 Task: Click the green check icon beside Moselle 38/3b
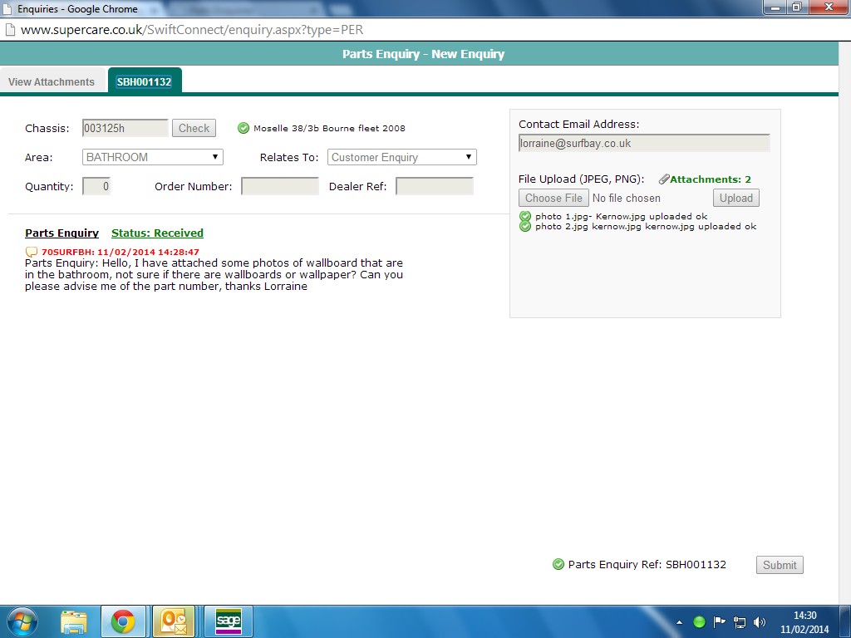(x=243, y=128)
